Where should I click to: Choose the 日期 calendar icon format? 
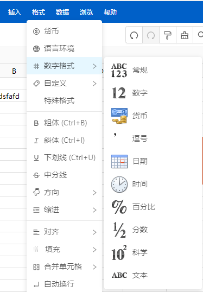[119, 161]
